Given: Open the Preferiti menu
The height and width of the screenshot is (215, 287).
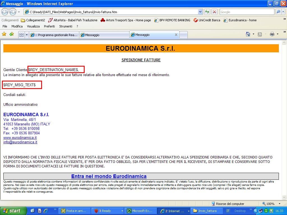Looking at the screenshot, I should coord(49,26).
